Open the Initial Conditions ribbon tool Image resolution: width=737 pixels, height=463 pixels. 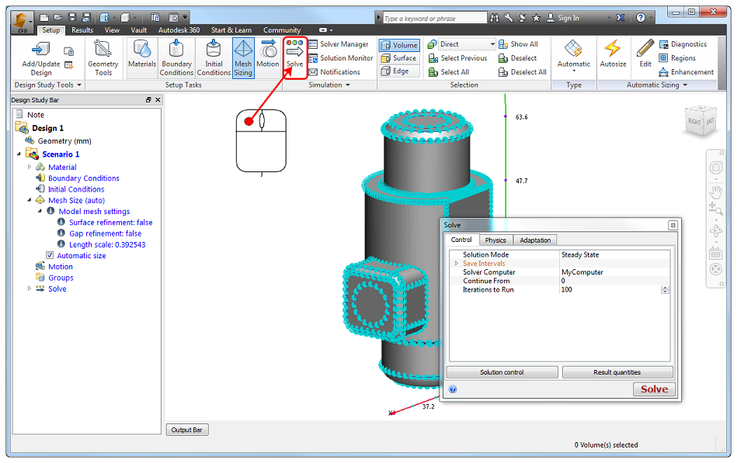coord(214,57)
